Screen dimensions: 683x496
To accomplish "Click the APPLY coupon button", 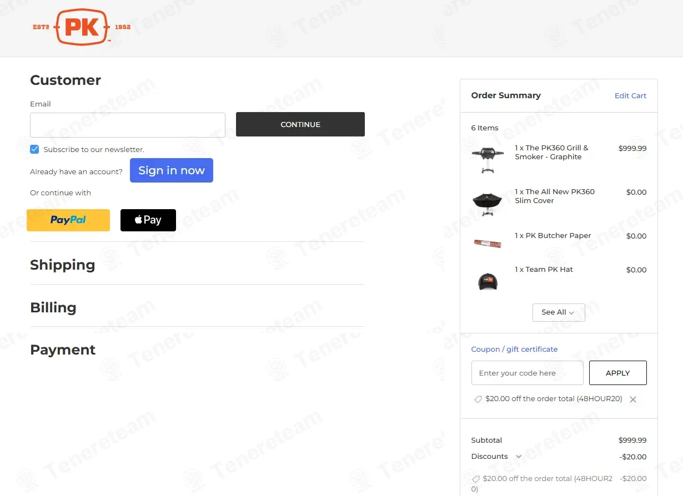I will click(x=618, y=373).
